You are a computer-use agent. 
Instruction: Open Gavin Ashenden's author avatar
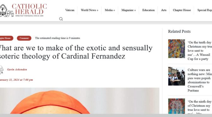click(x=2, y=70)
